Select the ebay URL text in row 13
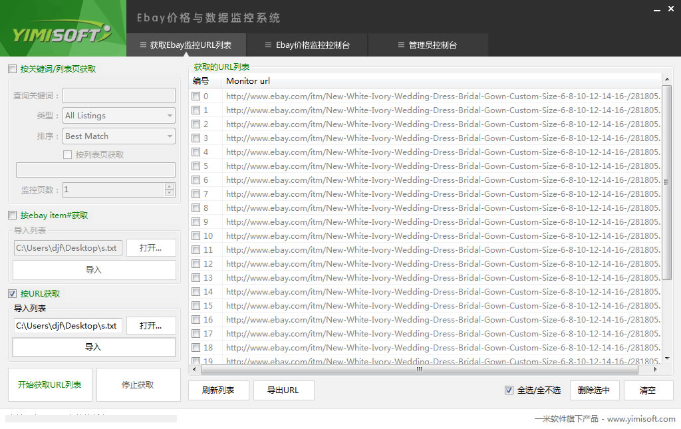Image resolution: width=681 pixels, height=429 pixels. 443,278
